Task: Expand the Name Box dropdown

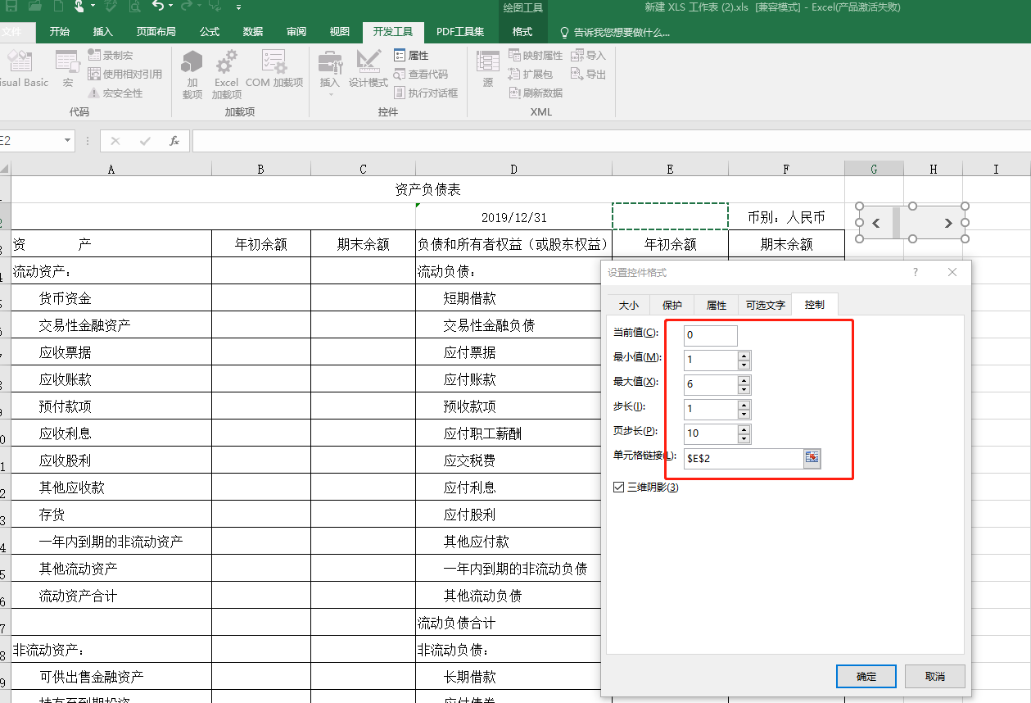Action: pos(68,141)
